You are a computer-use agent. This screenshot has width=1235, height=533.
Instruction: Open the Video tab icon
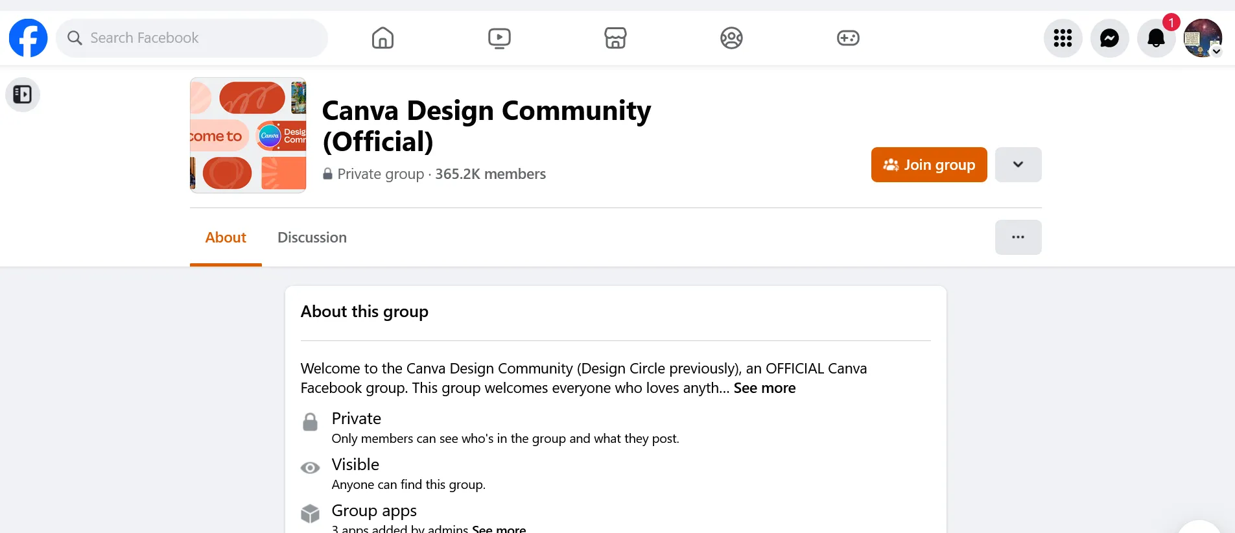click(x=499, y=38)
